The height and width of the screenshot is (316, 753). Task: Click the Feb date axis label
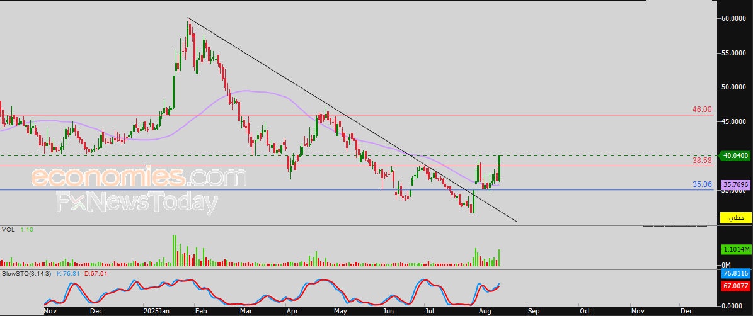(x=200, y=311)
